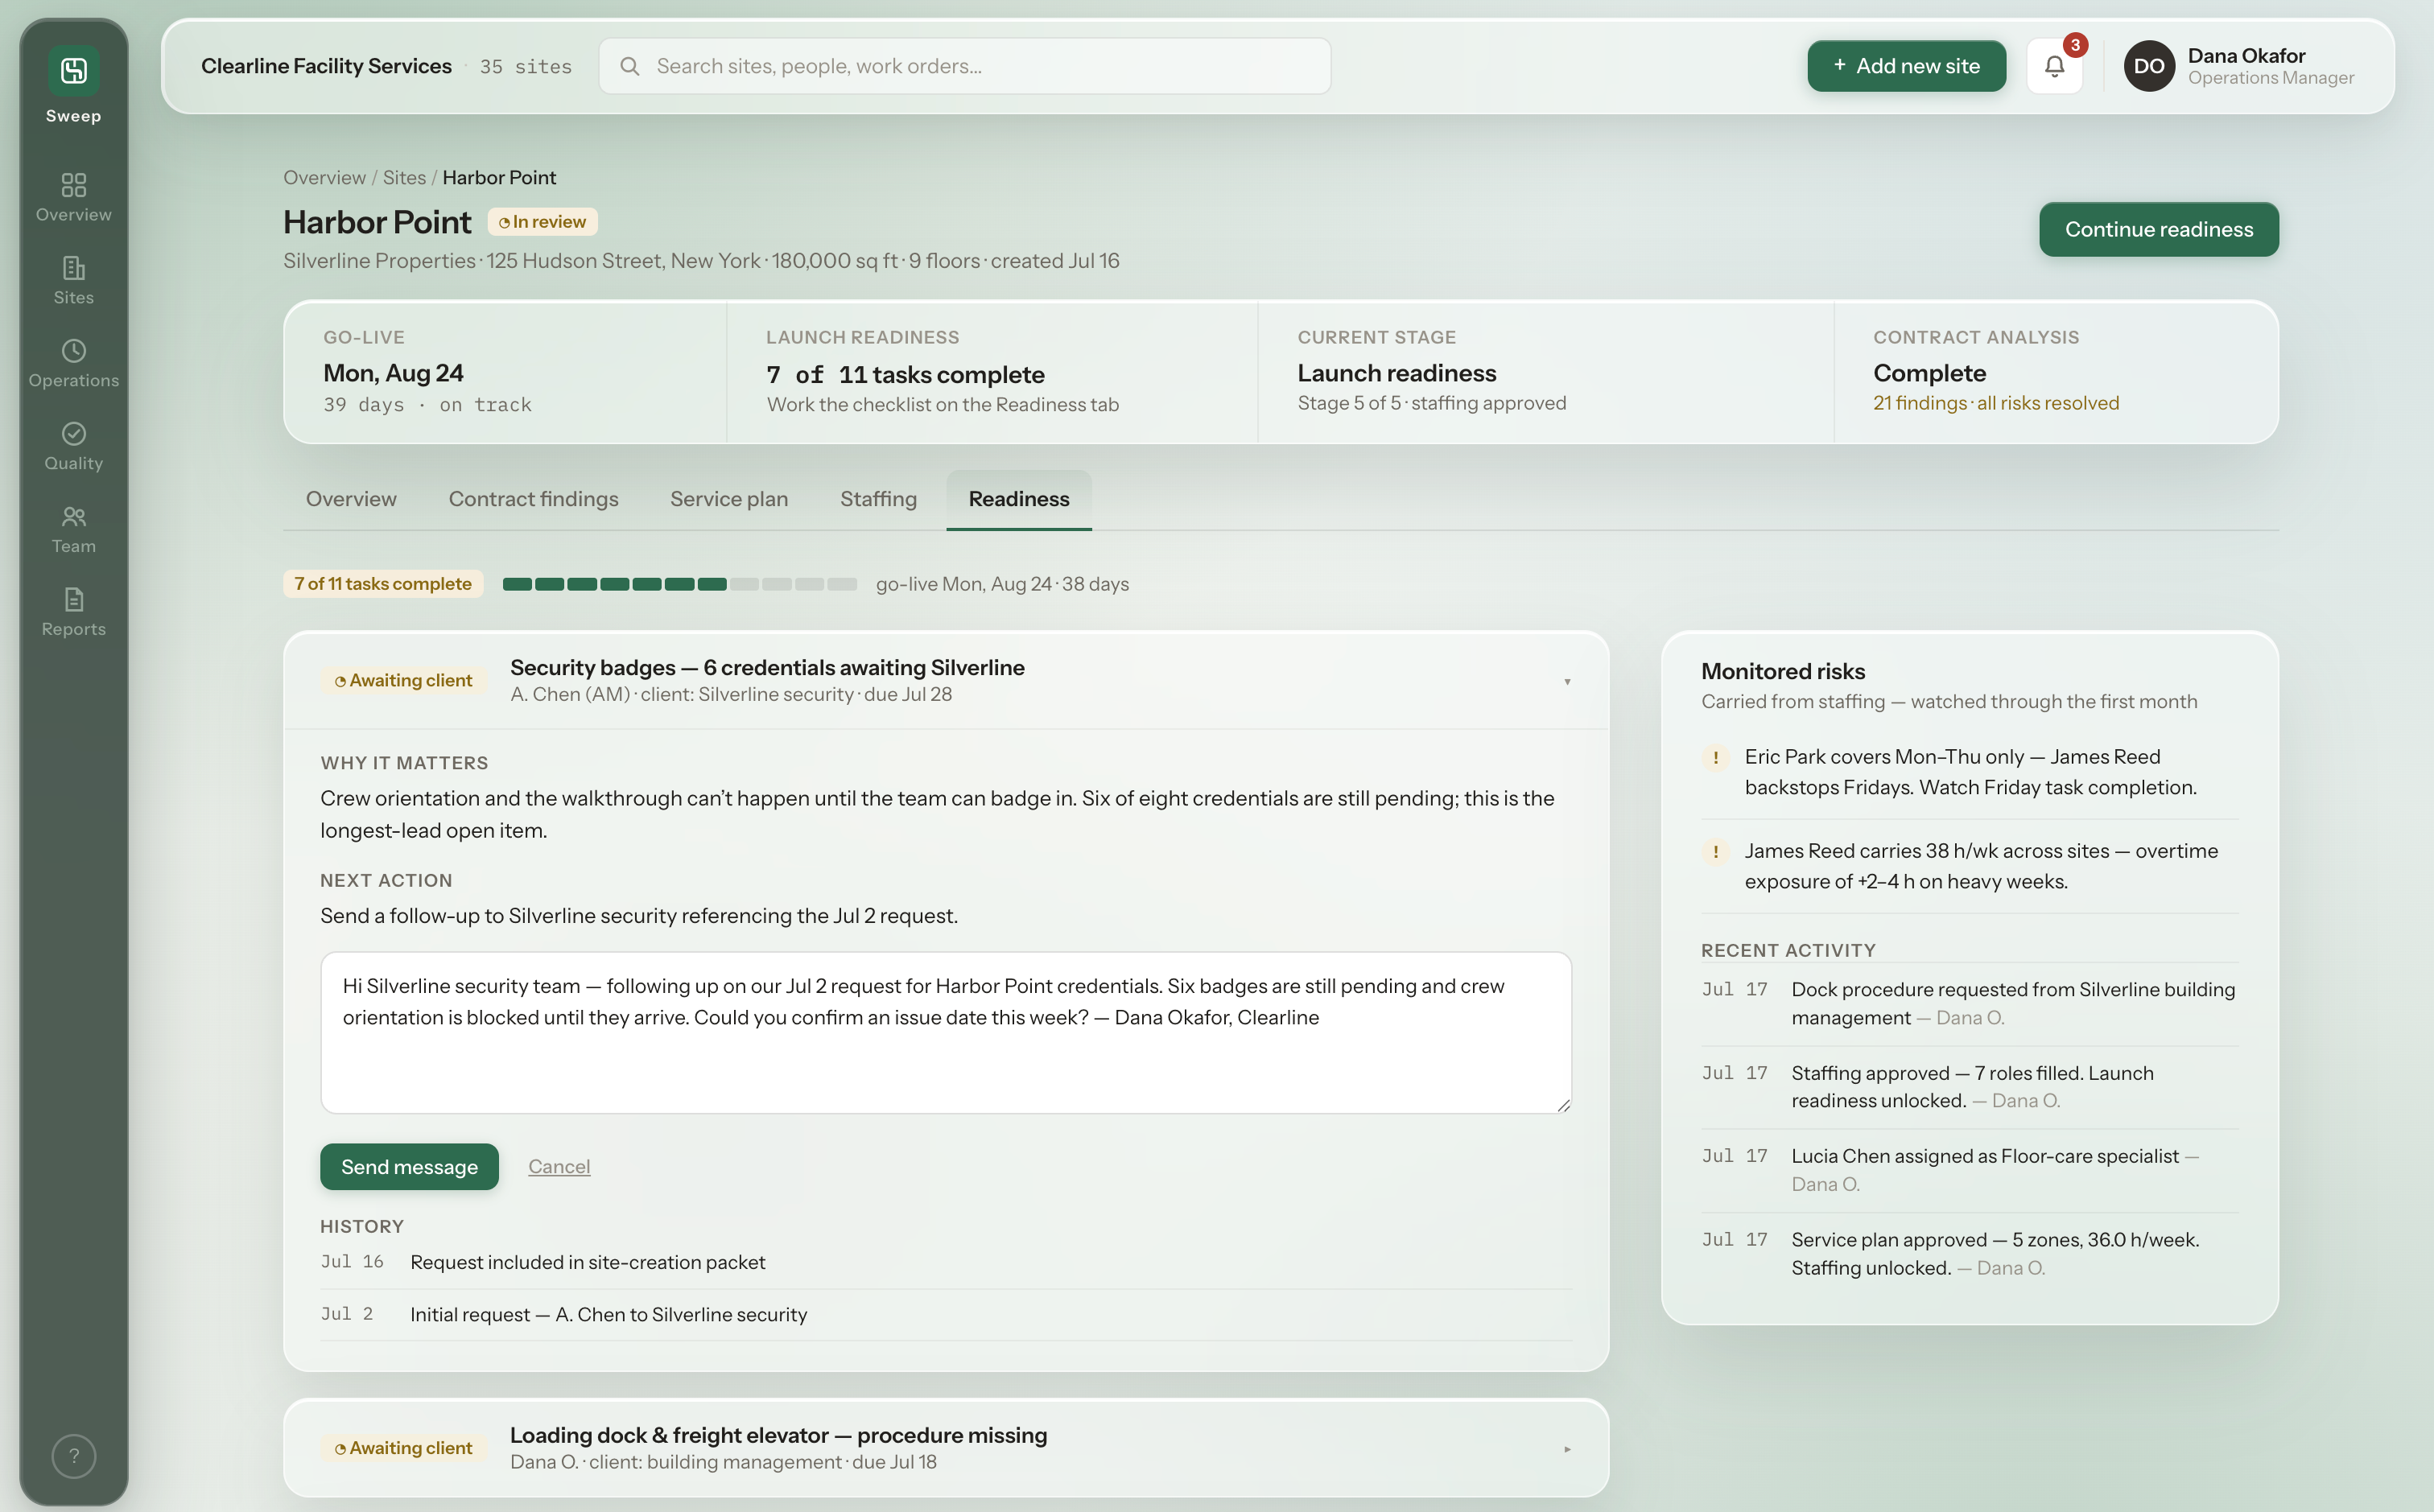Click '21 findings · all risks resolved'
Screen dimensions: 2434x1512
point(1996,403)
